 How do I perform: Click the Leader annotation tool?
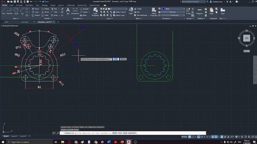(x=84, y=12)
